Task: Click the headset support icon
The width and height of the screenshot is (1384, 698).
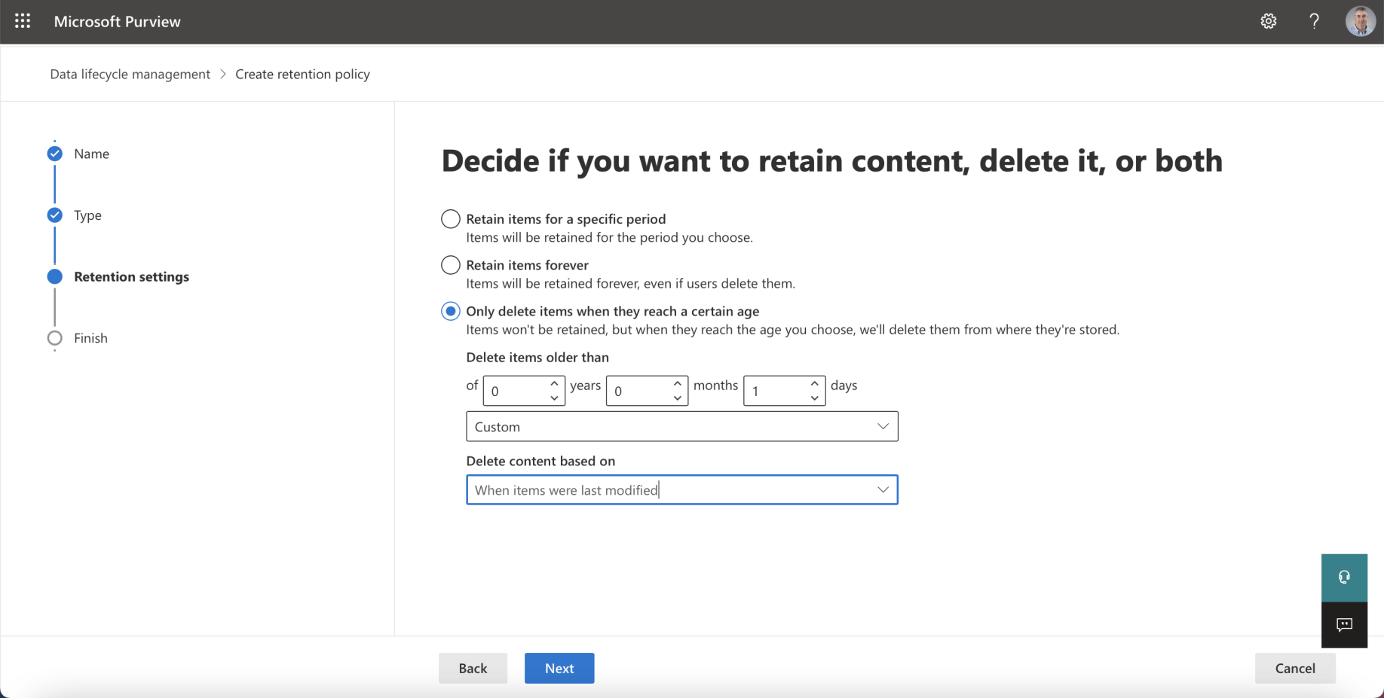Action: click(1344, 578)
